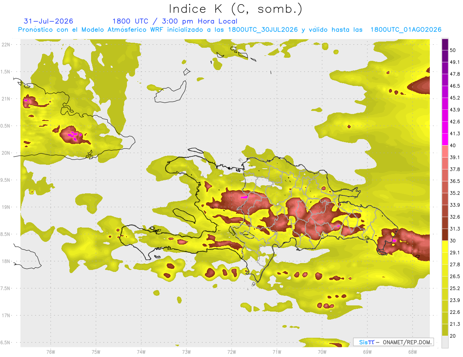Click the '74W' longitude label
The height and width of the screenshot is (357, 463).
coord(141,352)
